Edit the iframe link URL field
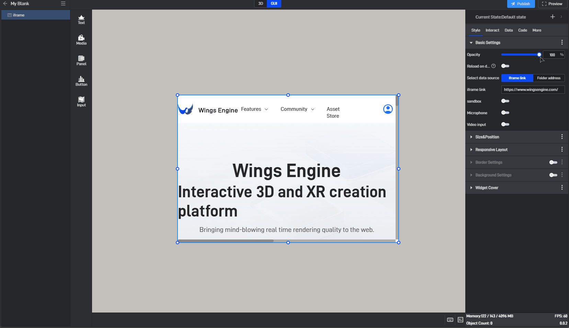569x328 pixels. click(x=533, y=90)
